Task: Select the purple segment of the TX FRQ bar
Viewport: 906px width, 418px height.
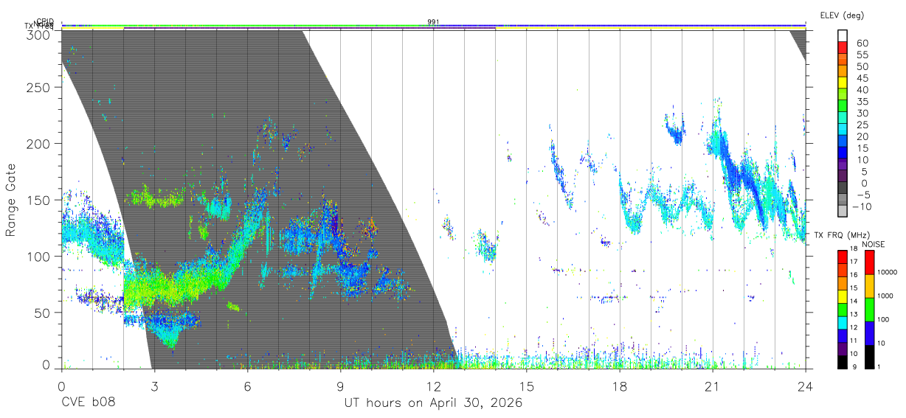Action: [x=843, y=349]
